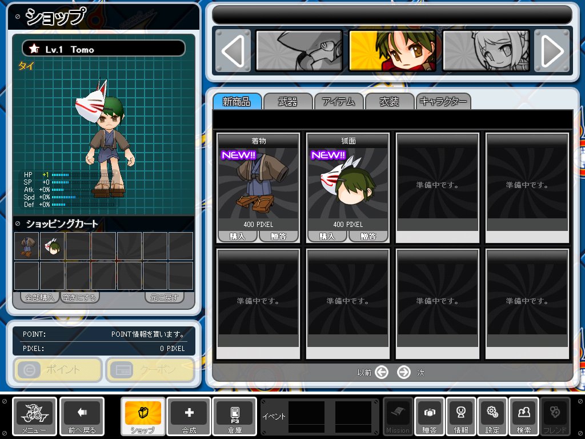Select the white-haired character thumbnail
The width and height of the screenshot is (585, 439).
coord(486,50)
